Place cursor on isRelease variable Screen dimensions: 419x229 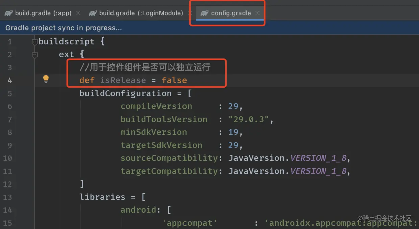123,80
